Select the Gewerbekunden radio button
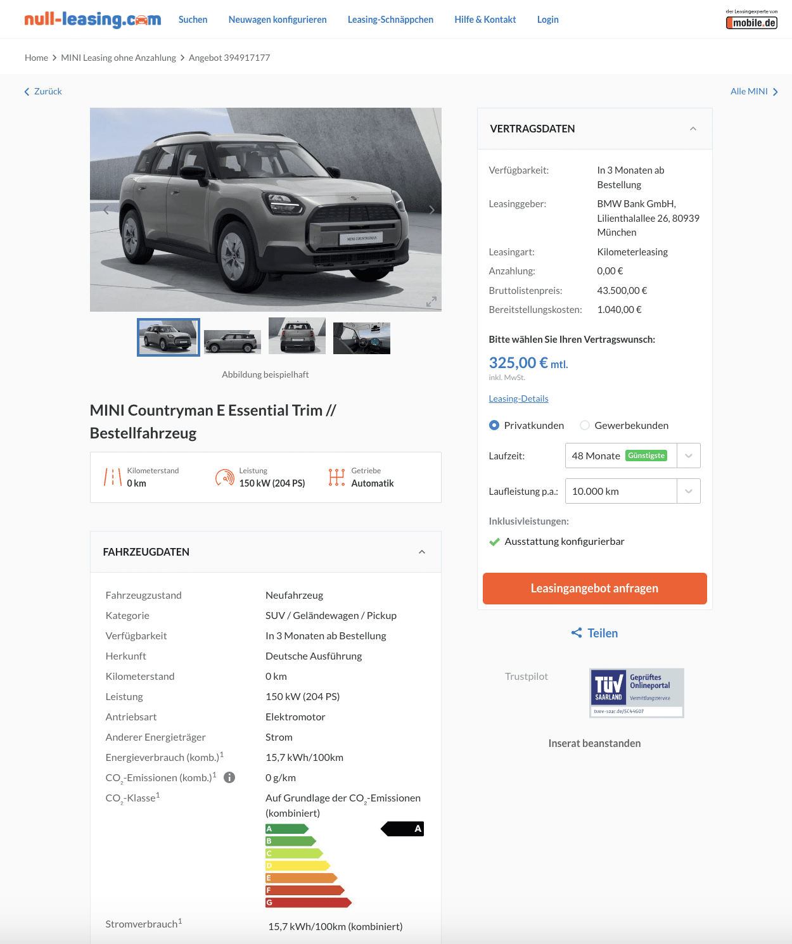 point(585,425)
